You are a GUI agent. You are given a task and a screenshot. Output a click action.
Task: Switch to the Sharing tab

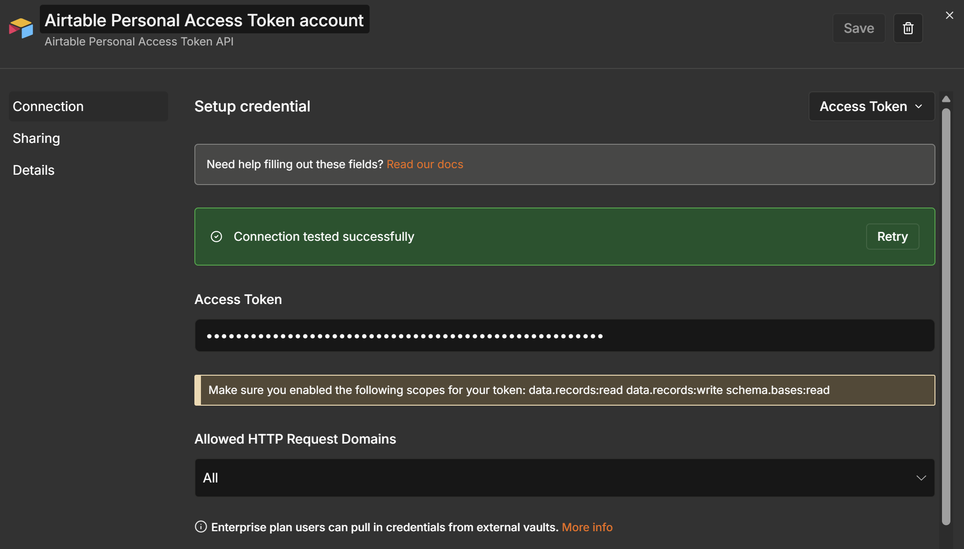[x=37, y=138]
